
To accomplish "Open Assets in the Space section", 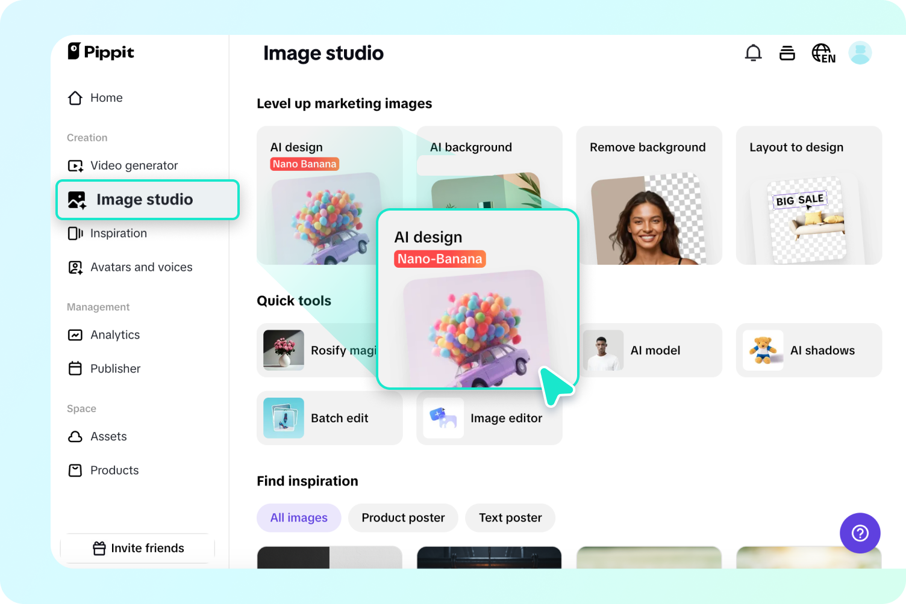I will tap(108, 437).
